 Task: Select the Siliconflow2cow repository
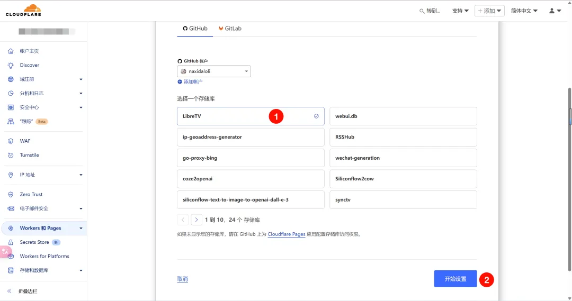click(403, 179)
